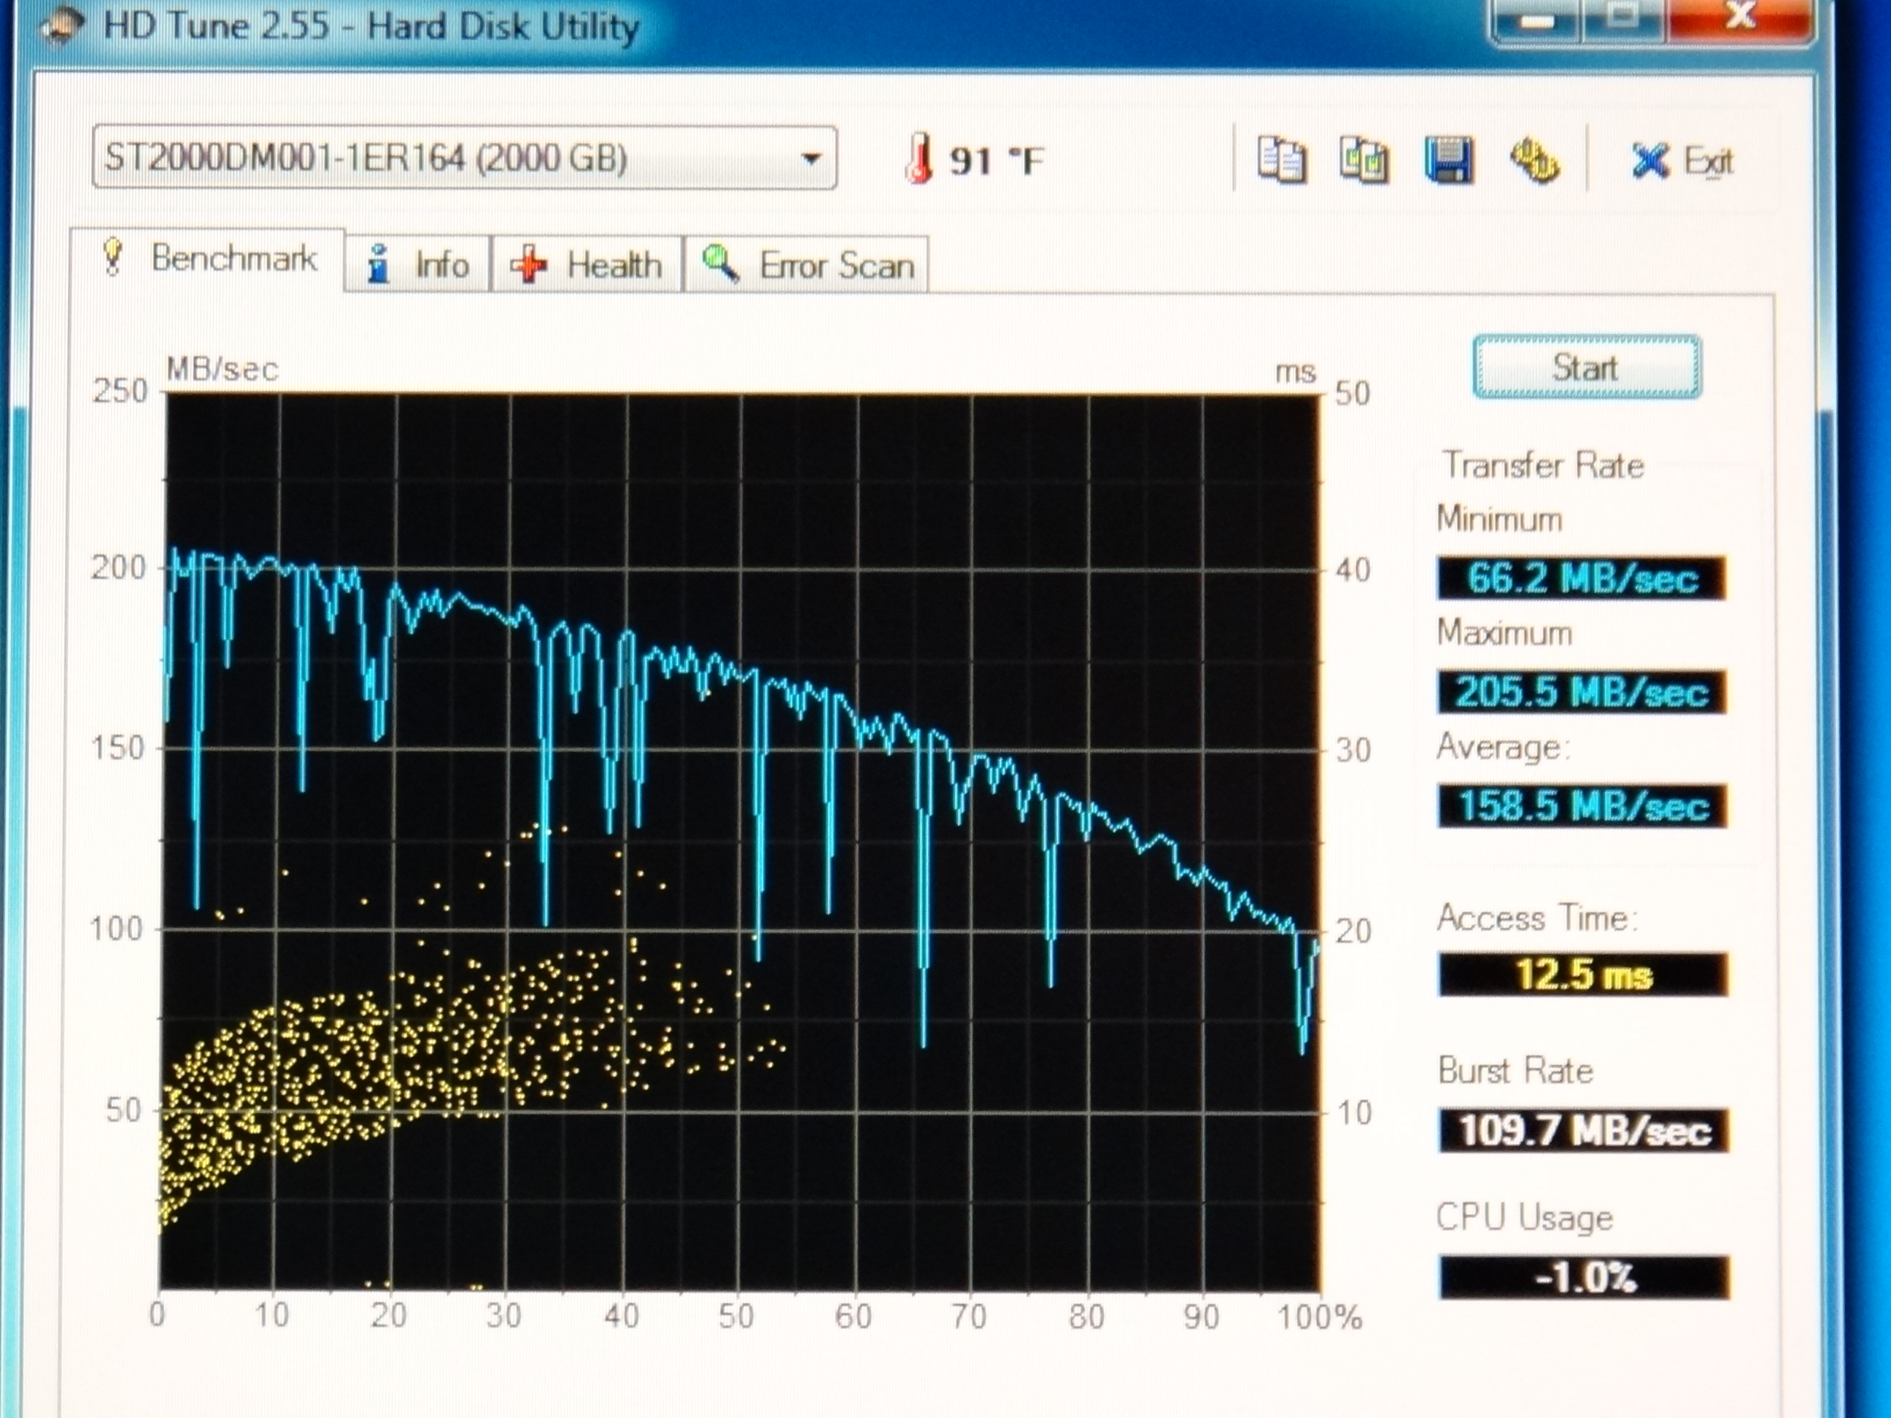Click the blue floppy disk save icon
Image resolution: width=1891 pixels, height=1418 pixels.
pyautogui.click(x=1448, y=159)
